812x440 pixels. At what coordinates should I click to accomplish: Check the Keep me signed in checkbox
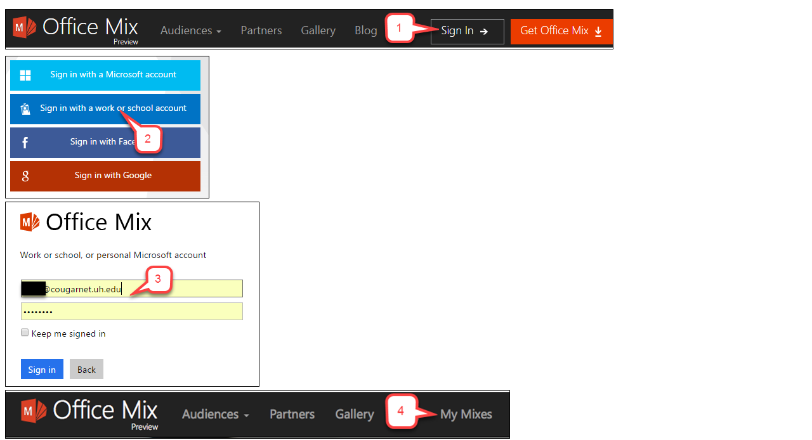click(x=25, y=333)
